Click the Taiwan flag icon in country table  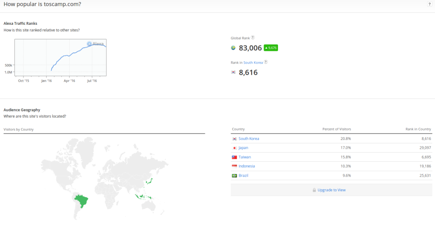(x=234, y=157)
